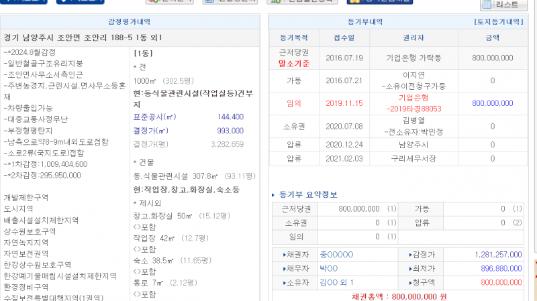Click -*2차감정:295,950,000 line
Screen dimensions: 537x301
[x=42, y=176]
